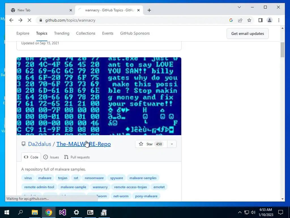The height and width of the screenshot is (218, 290).
Task: Select the Topics navigation item
Action: click(x=42, y=33)
